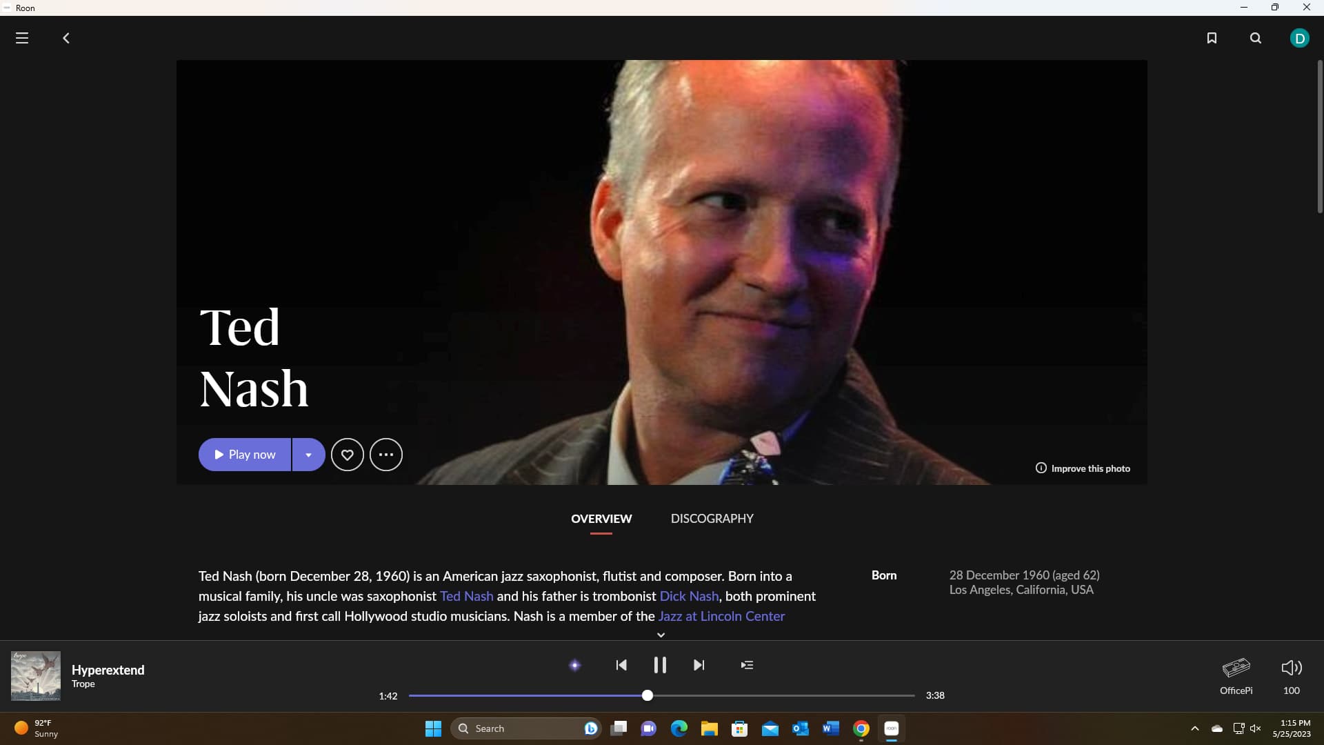Screen dimensions: 1324x745
Task: Go back using the back arrow
Action: (x=66, y=38)
